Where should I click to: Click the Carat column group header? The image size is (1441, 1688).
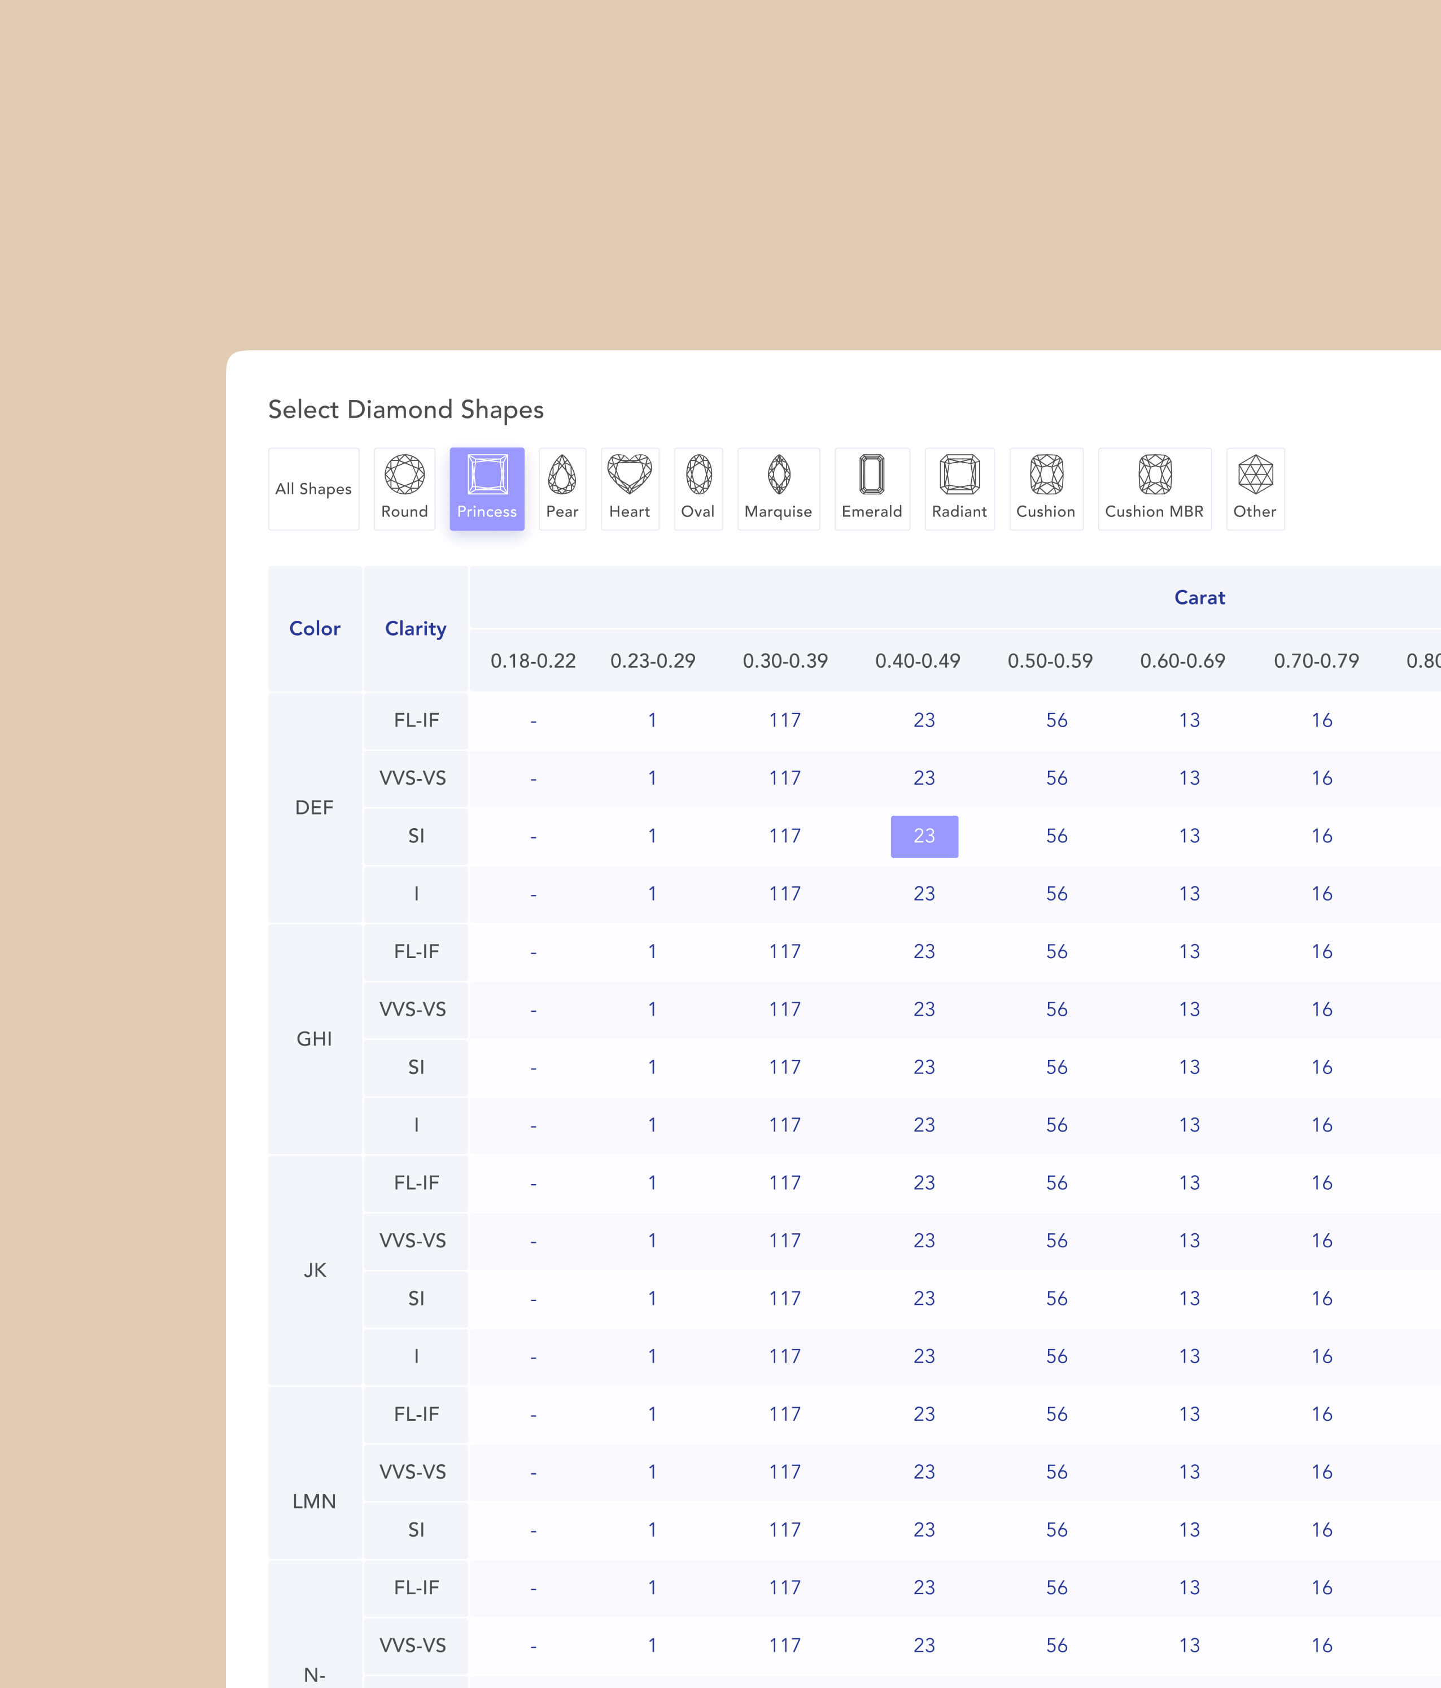[1199, 597]
